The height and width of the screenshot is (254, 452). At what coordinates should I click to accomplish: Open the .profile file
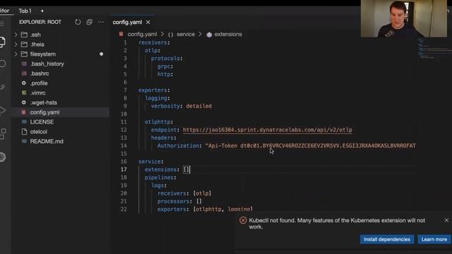[39, 83]
